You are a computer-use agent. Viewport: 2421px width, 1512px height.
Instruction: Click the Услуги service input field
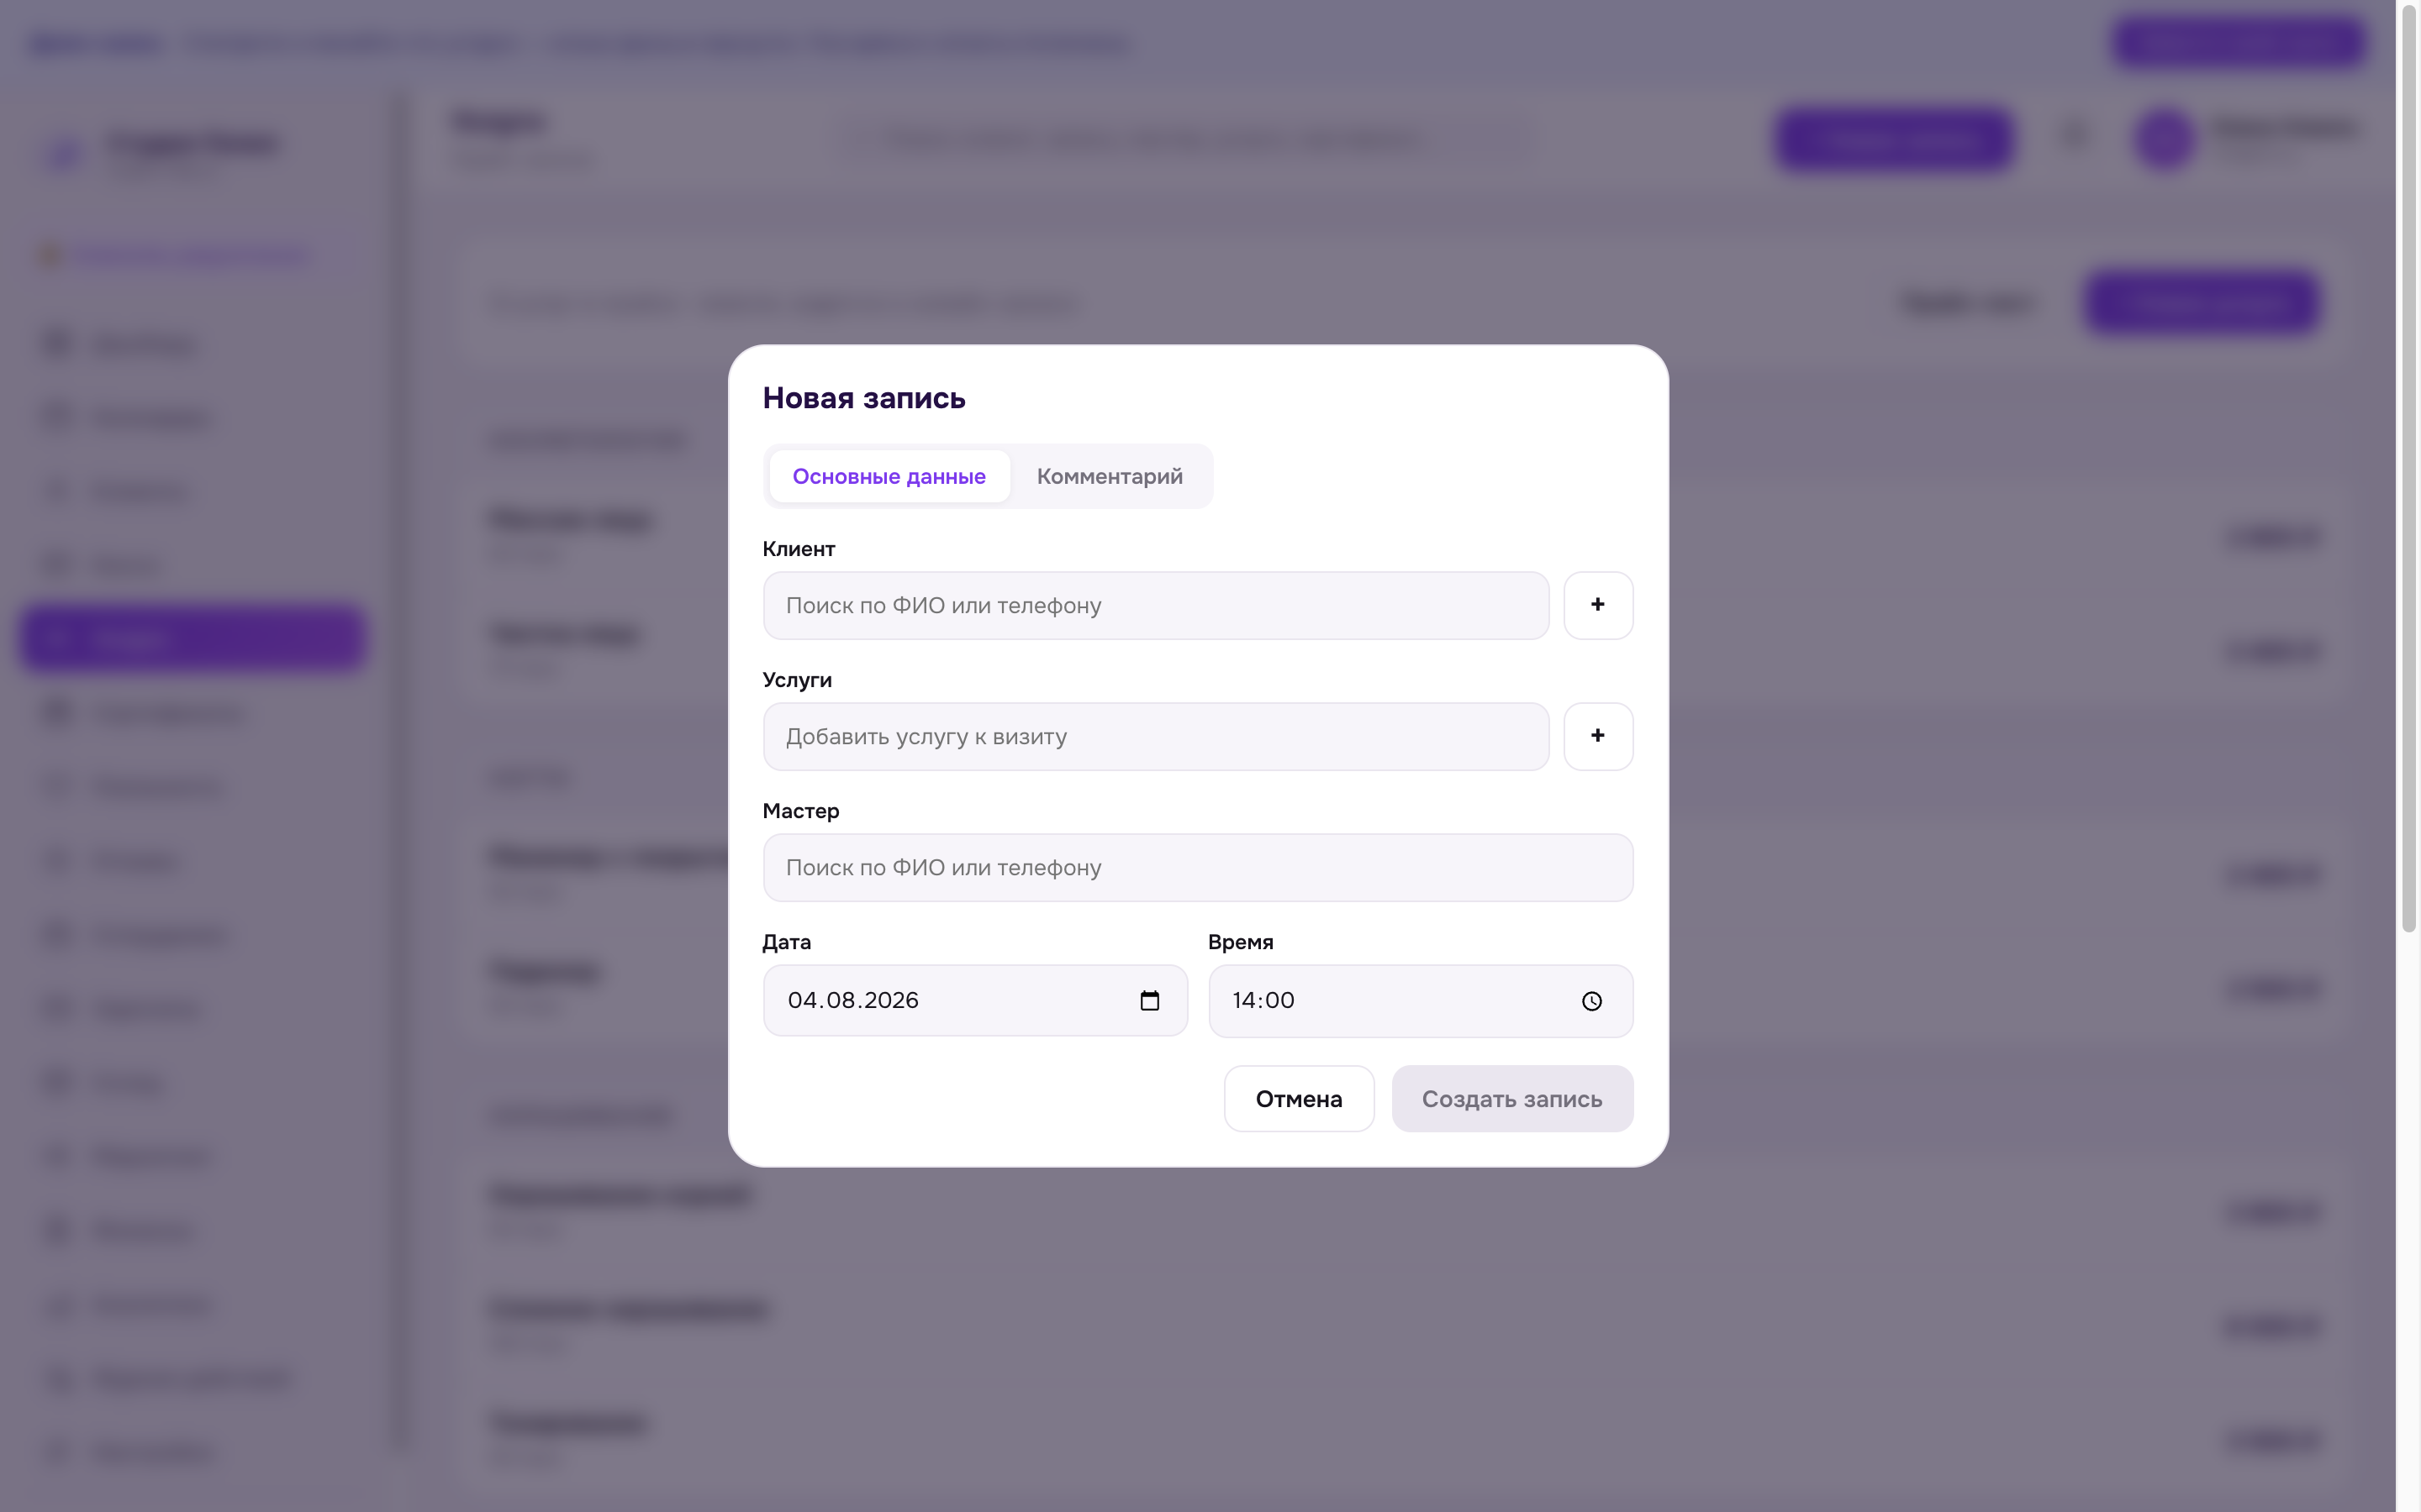pos(1156,736)
